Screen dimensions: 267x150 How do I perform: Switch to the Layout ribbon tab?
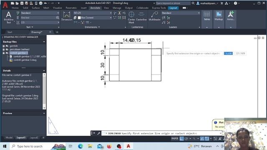(173, 8)
